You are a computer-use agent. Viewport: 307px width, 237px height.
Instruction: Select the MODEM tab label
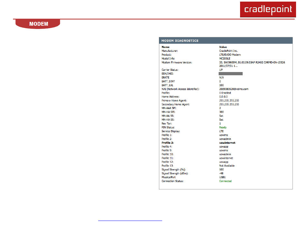coord(39,24)
